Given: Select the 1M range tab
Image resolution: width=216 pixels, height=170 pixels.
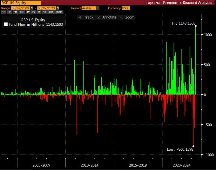Looking at the screenshot, I should click(4, 12).
